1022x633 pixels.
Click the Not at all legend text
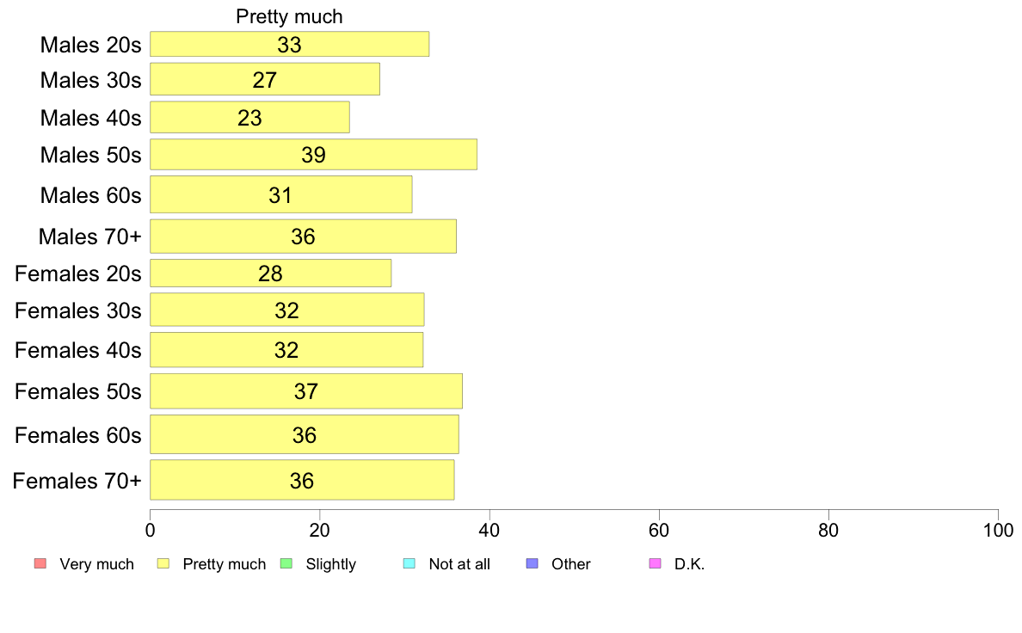point(459,564)
